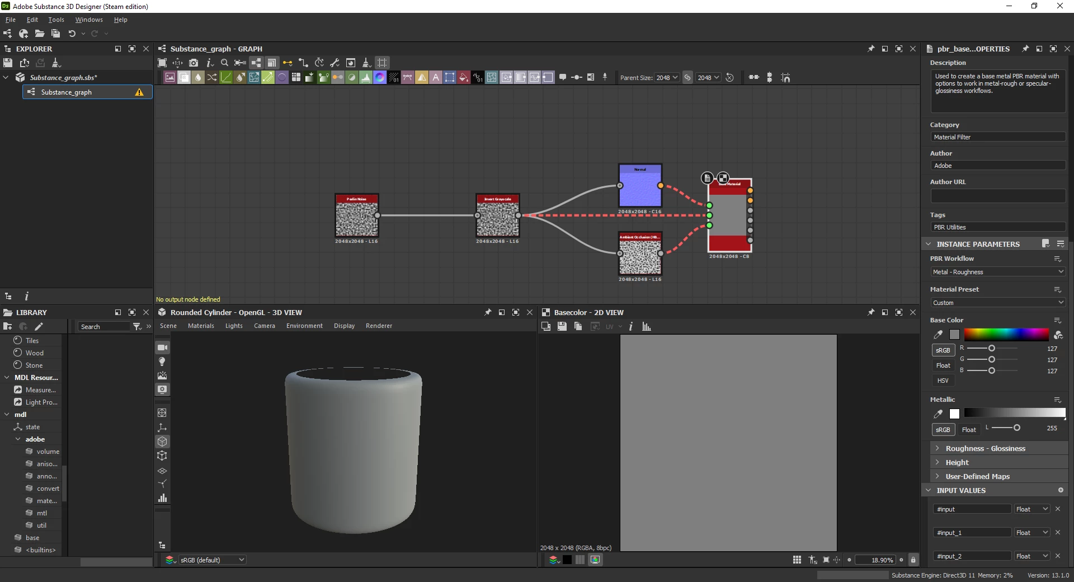1074x582 pixels.
Task: Click the broom clean icon in graph toolbar
Action: tap(366, 63)
